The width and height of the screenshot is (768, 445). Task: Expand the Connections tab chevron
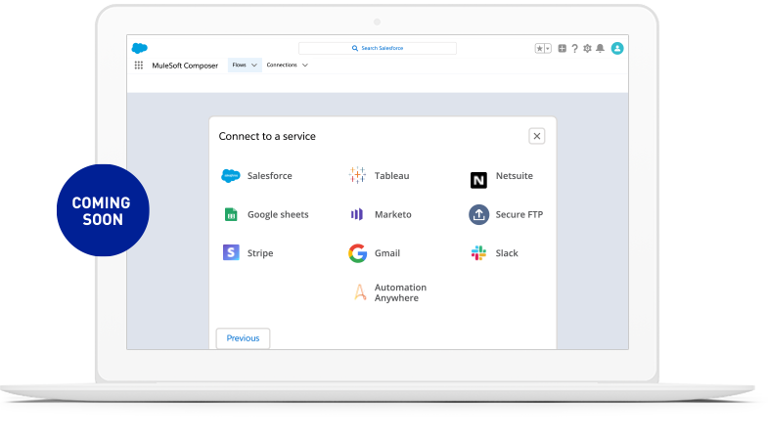tap(305, 66)
